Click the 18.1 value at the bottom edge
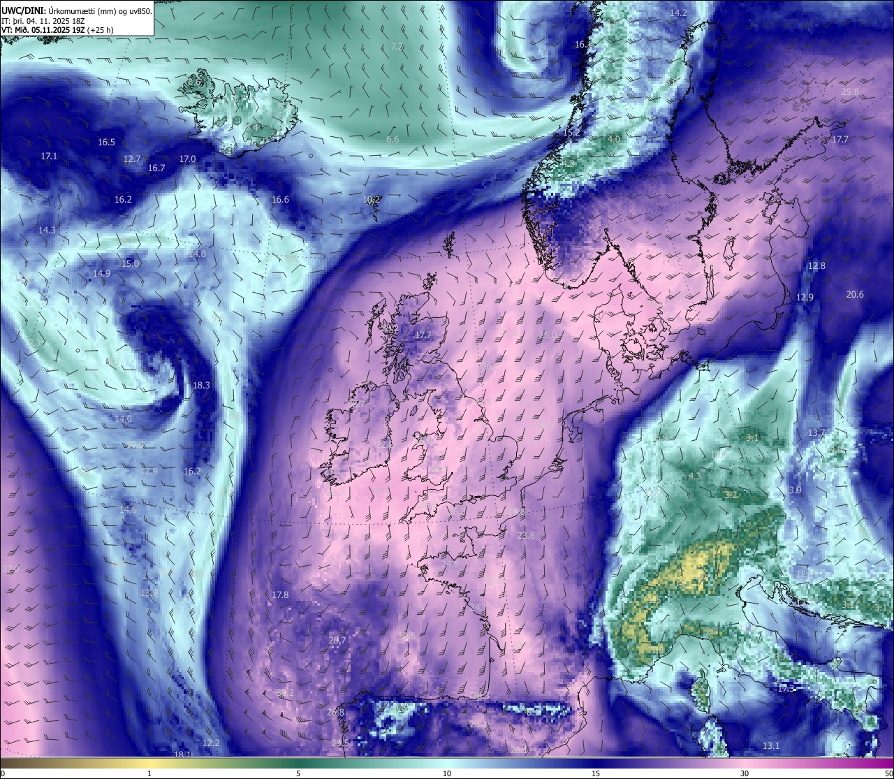Image resolution: width=894 pixels, height=779 pixels. pos(182,755)
